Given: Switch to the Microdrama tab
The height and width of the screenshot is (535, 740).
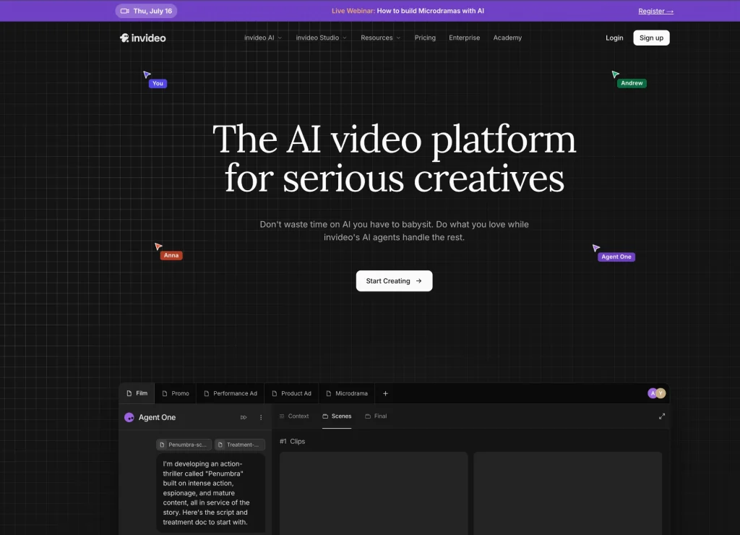Looking at the screenshot, I should coord(346,393).
